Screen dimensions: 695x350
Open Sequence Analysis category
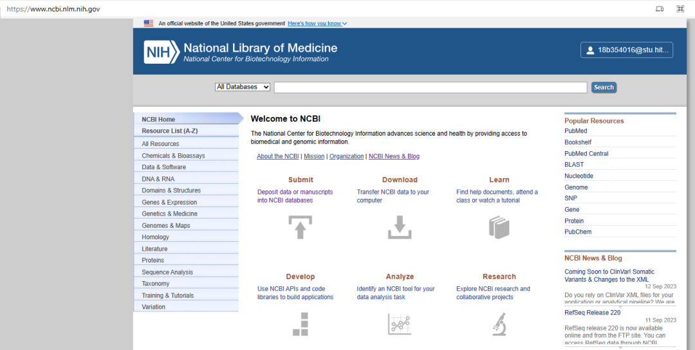tap(186, 272)
